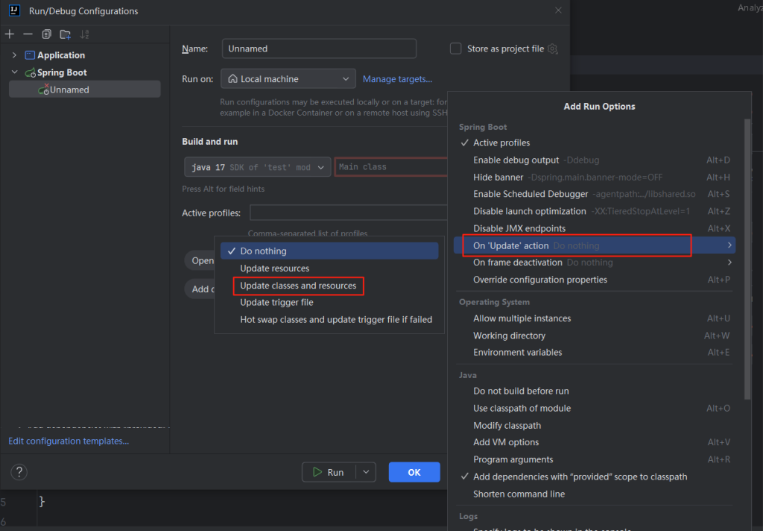Collapse the Spring Boot tree node
The width and height of the screenshot is (763, 531).
[14, 72]
